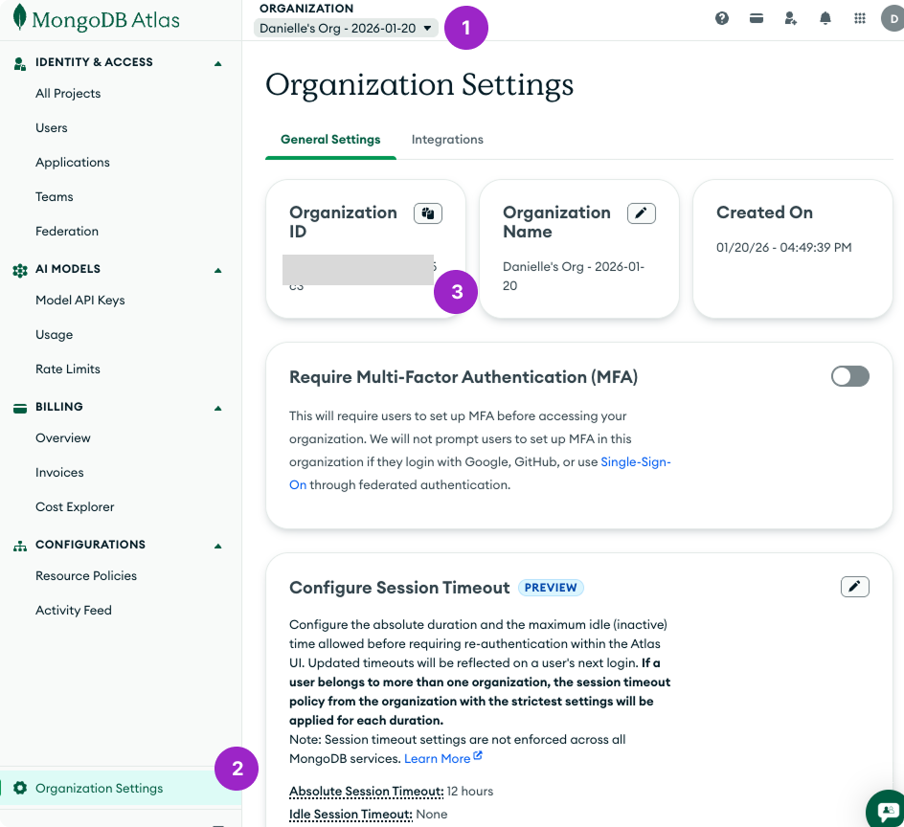Image resolution: width=904 pixels, height=827 pixels.
Task: Open the Single-Sign-On link
Action: (635, 462)
